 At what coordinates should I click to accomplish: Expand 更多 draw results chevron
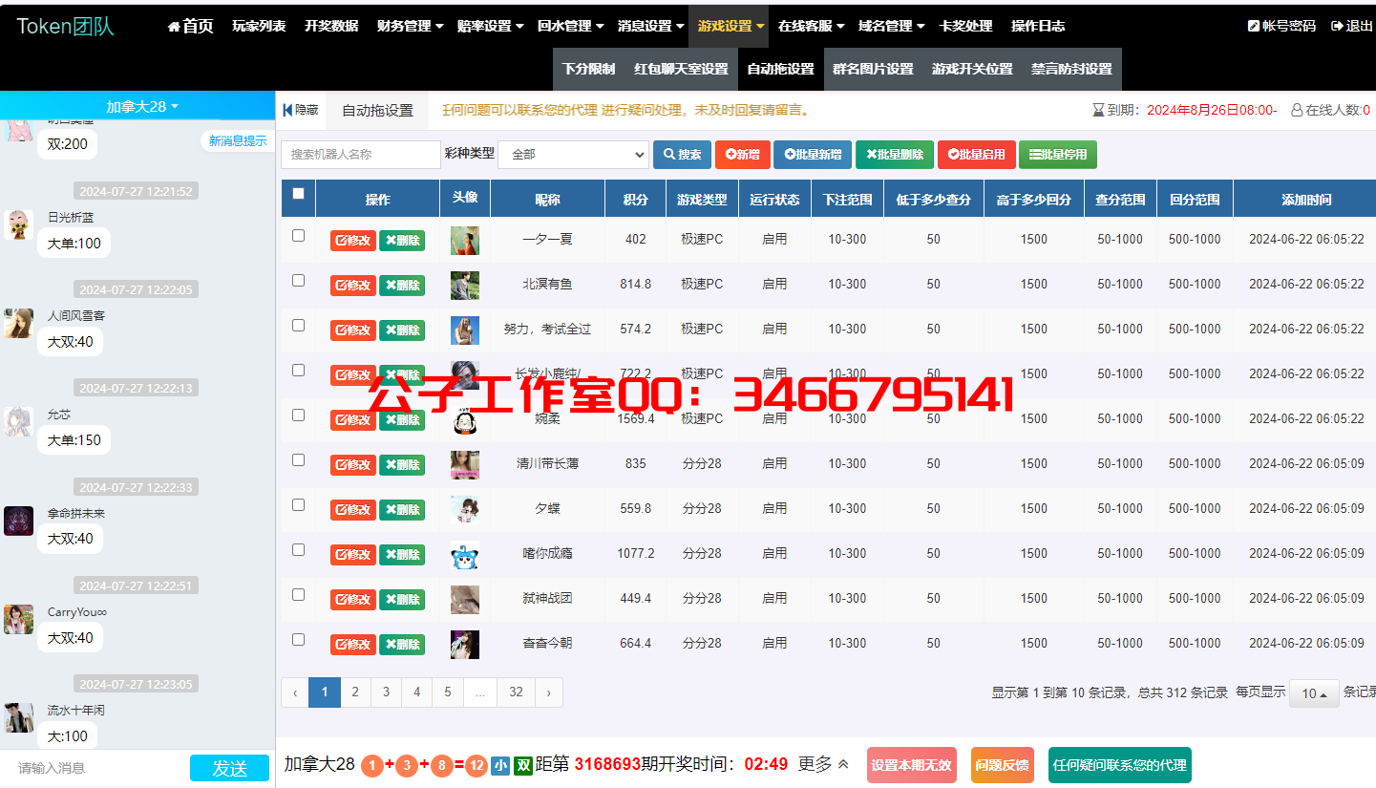click(x=823, y=764)
